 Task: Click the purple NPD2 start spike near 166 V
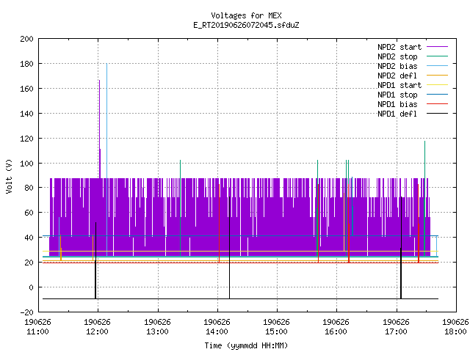(100, 129)
